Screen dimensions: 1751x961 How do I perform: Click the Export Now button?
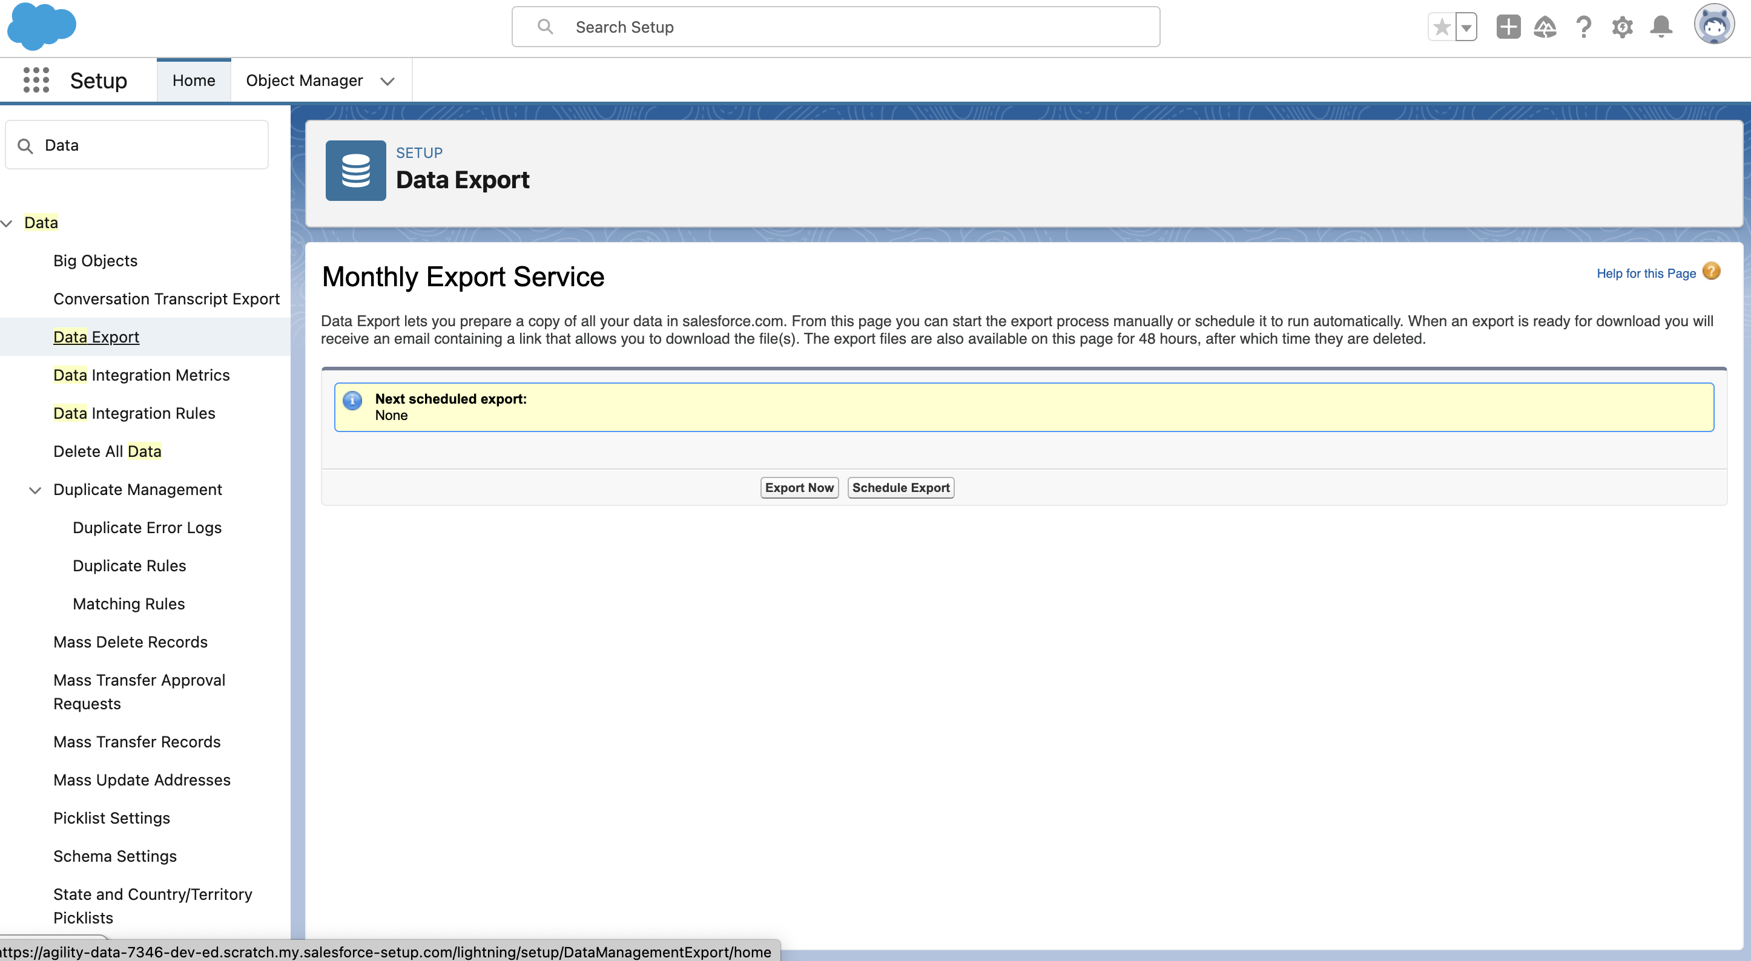coord(799,487)
